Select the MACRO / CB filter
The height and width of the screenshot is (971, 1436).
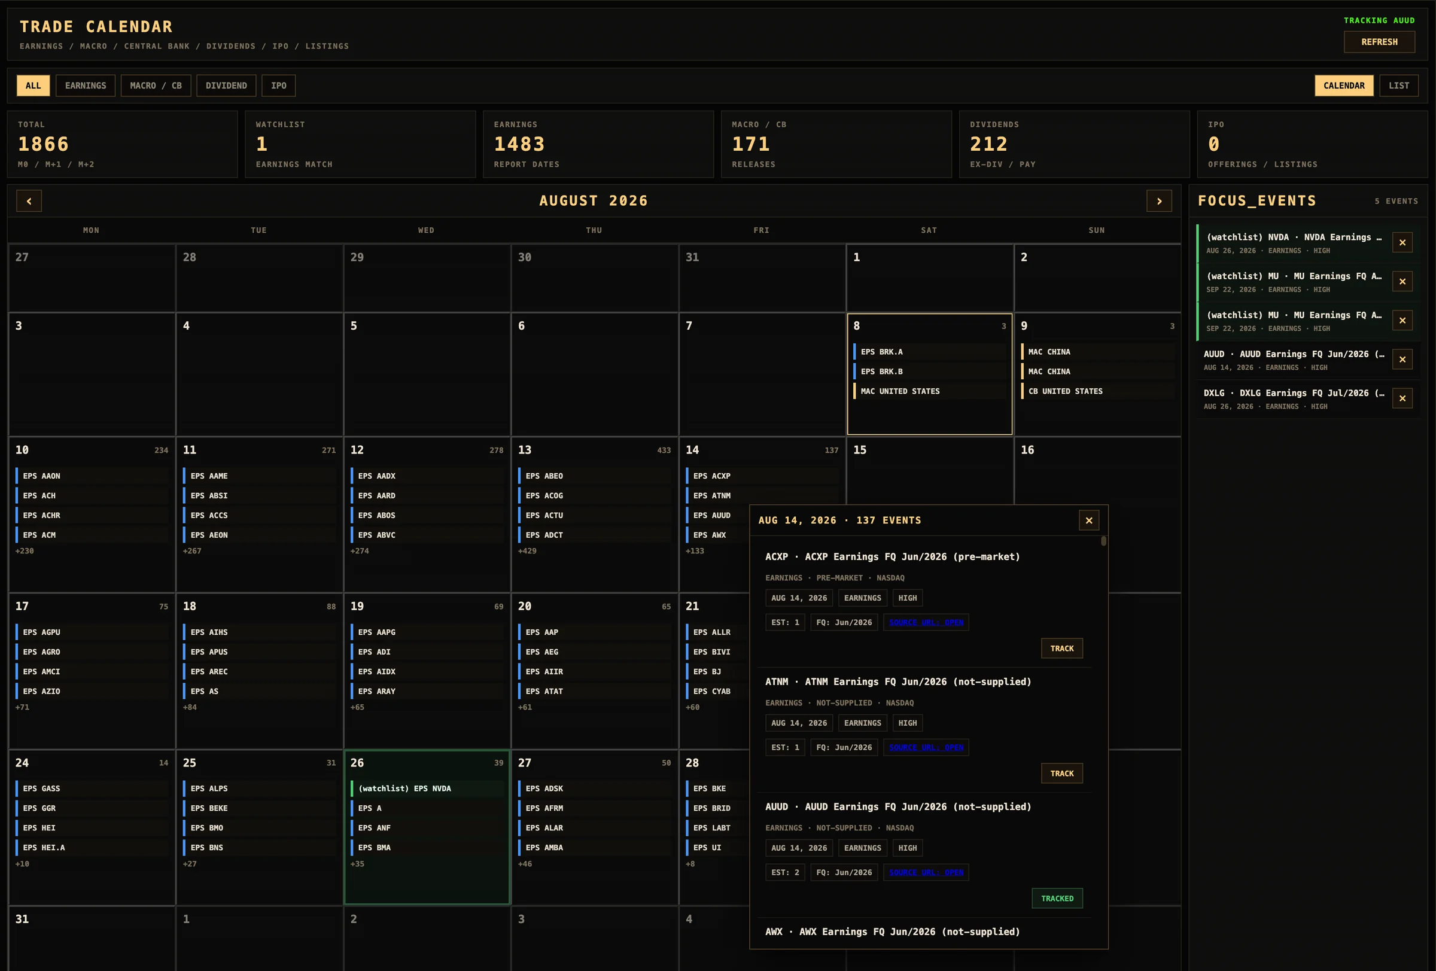click(156, 86)
